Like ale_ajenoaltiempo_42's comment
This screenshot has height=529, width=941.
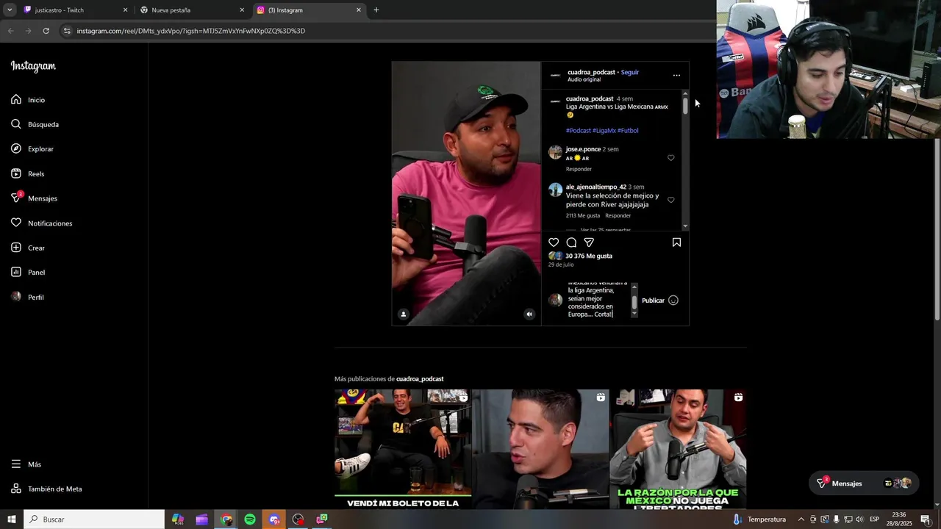pyautogui.click(x=670, y=200)
